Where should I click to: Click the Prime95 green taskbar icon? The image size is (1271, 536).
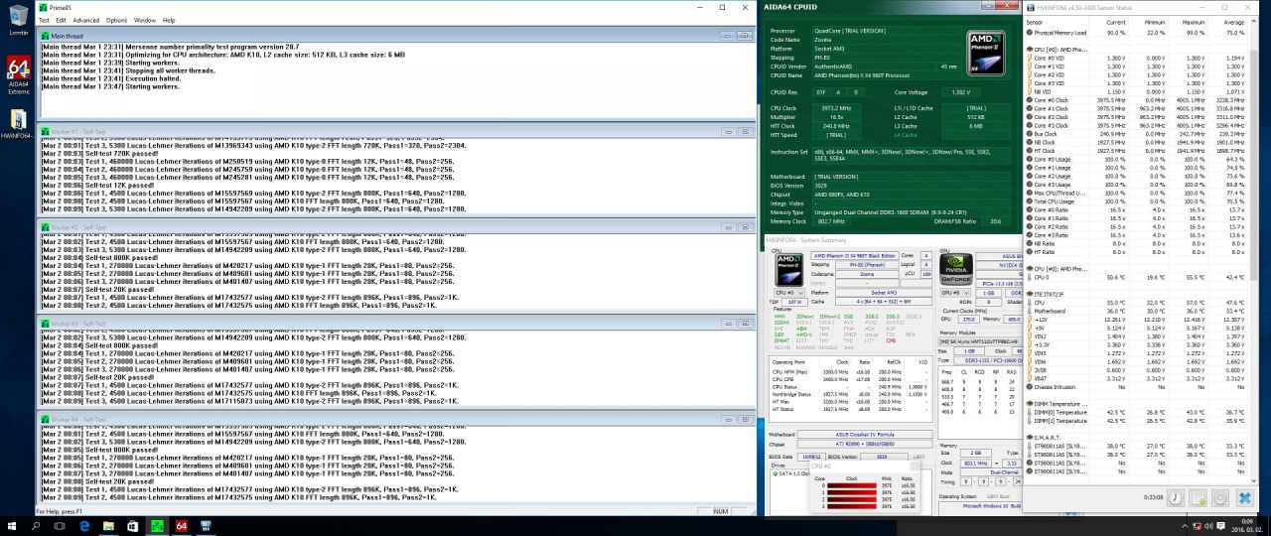coord(157,526)
